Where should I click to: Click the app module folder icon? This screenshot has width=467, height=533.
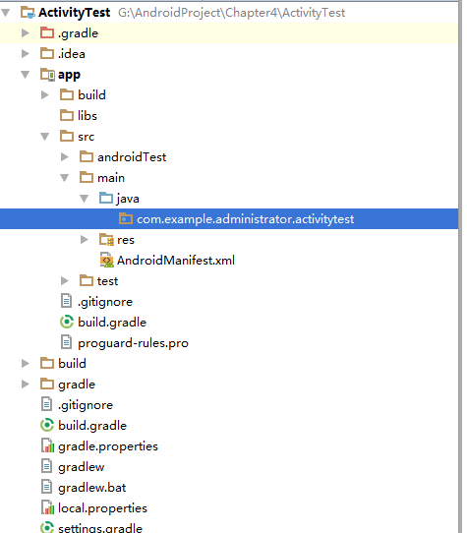47,75
